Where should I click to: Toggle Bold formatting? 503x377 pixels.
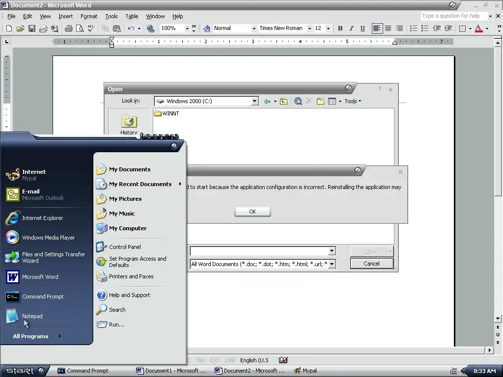point(340,28)
